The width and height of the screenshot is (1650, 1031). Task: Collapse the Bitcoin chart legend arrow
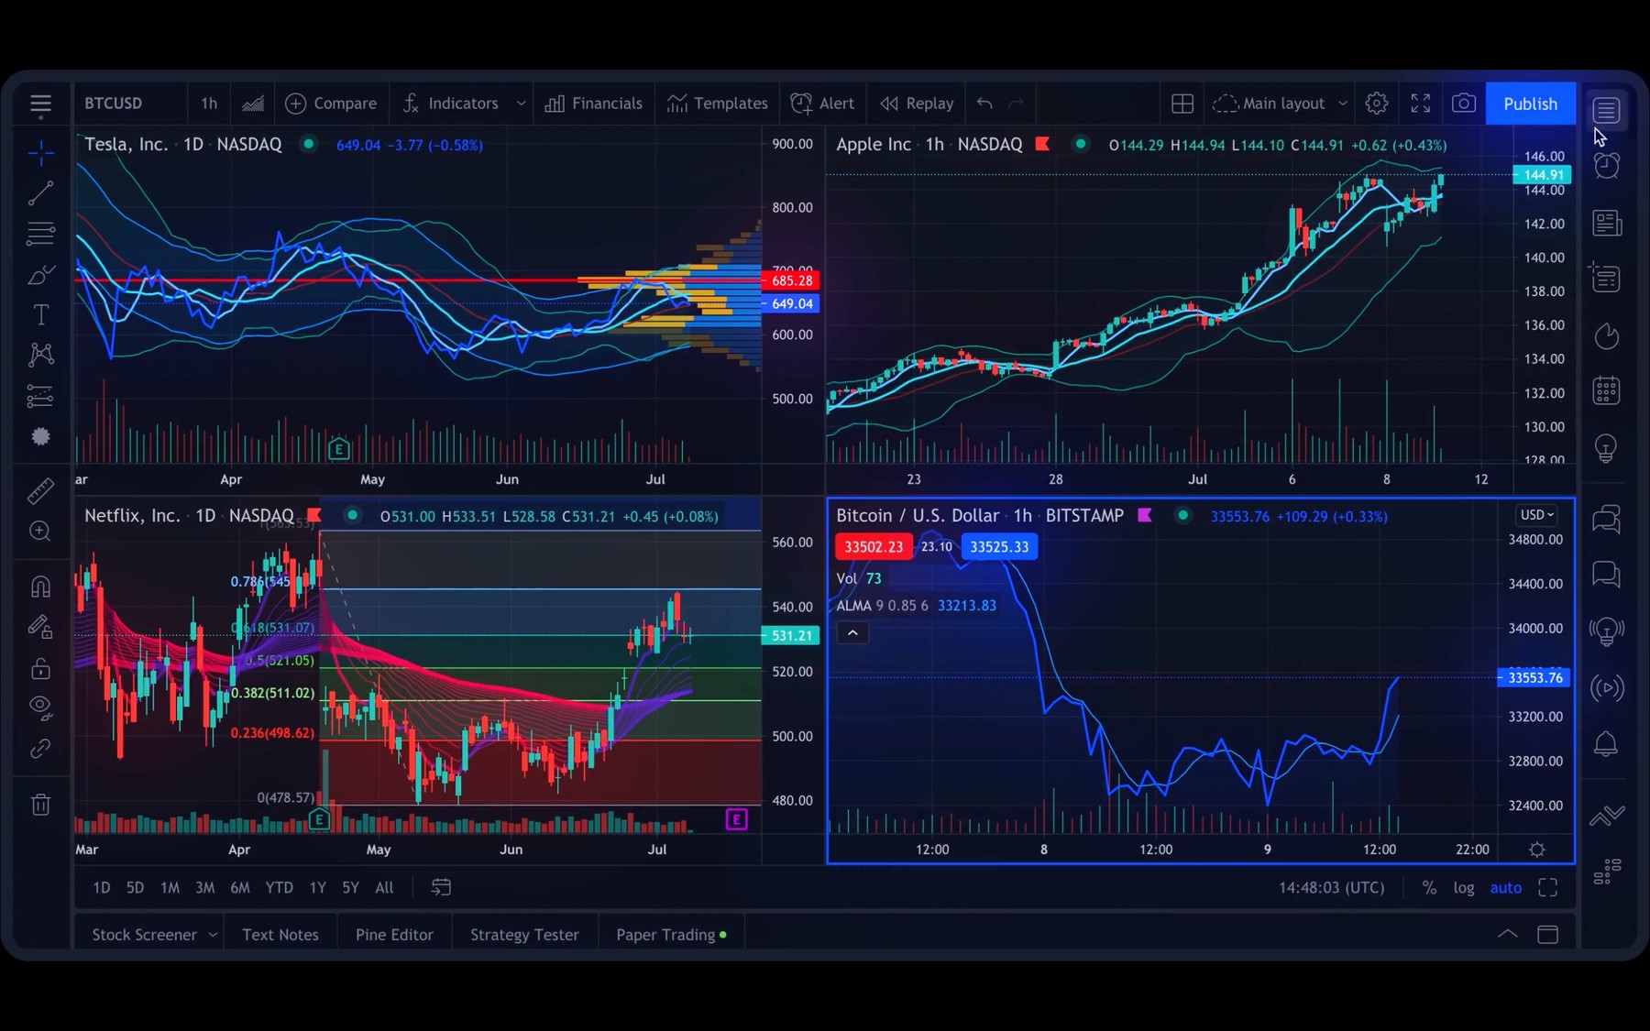tap(852, 633)
